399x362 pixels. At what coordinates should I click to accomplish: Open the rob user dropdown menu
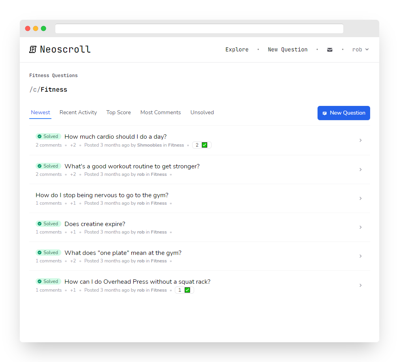[360, 50]
